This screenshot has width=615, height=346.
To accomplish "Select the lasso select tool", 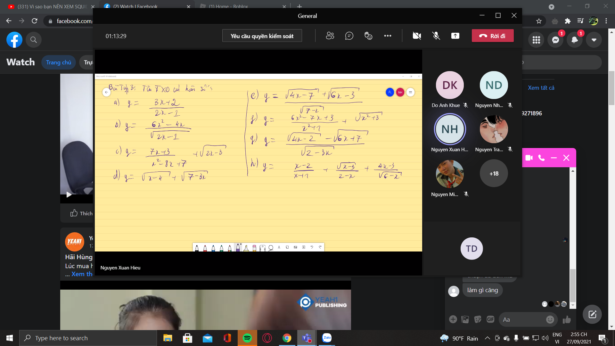I will (271, 248).
